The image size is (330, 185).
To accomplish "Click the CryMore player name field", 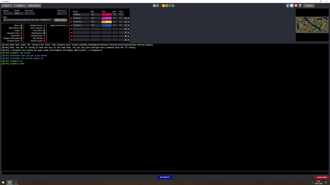I will click(81, 14).
